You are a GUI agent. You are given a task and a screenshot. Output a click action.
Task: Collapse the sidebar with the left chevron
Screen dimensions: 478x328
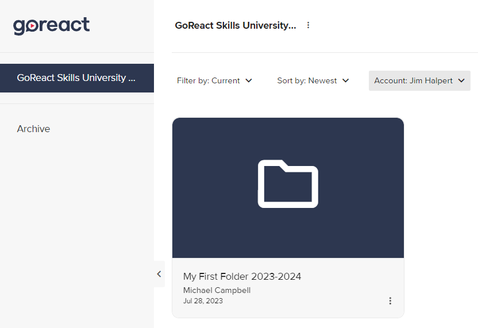pyautogui.click(x=159, y=274)
